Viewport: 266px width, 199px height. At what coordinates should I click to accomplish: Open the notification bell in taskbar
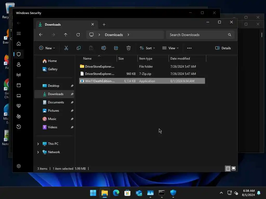(x=259, y=193)
